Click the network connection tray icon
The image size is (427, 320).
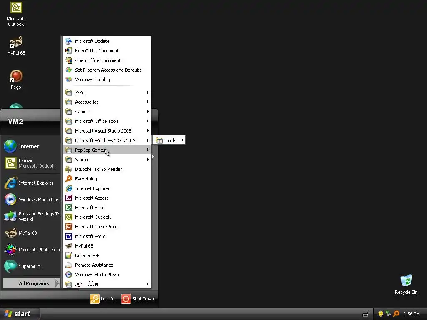point(388,314)
